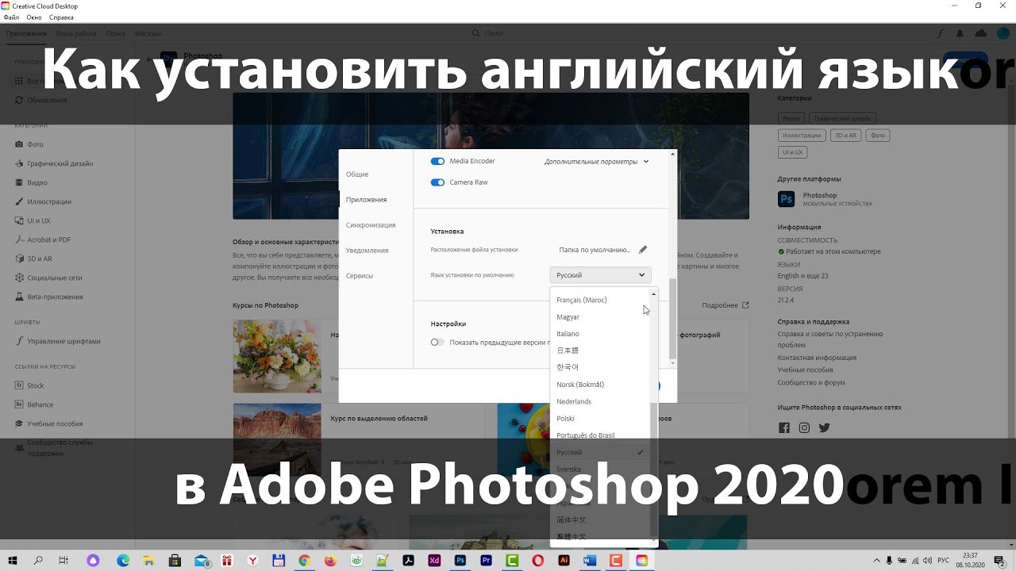The height and width of the screenshot is (571, 1016).
Task: Click the pencil icon to edit install folder
Action: coord(643,250)
